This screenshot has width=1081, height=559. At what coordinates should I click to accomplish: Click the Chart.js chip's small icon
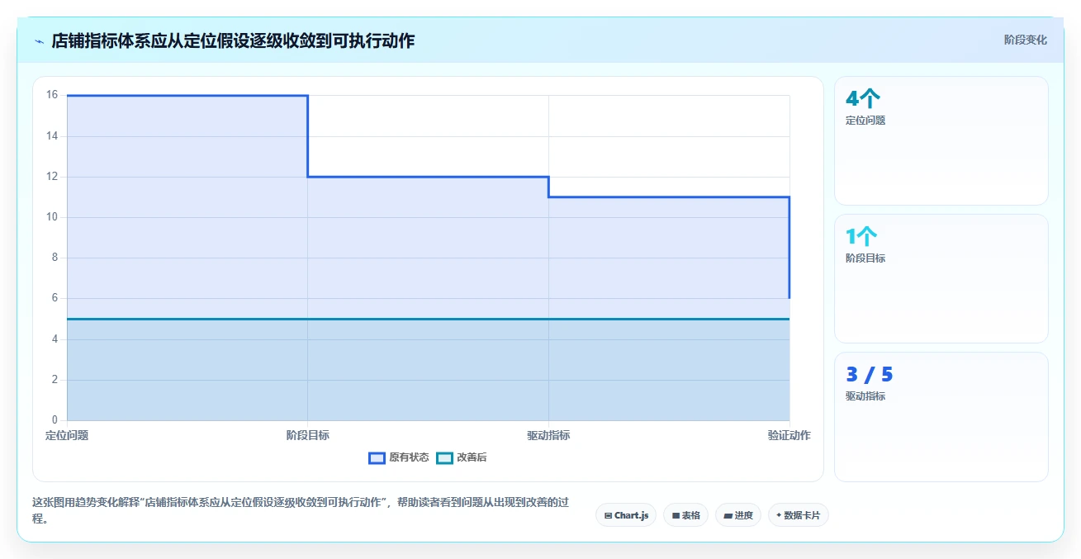[x=608, y=515]
